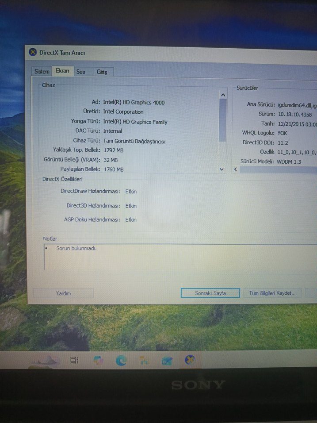Viewport: 317px width, 423px height.
Task: Click the 'DirectX Tanı Aracı' window title
Action: [62, 53]
